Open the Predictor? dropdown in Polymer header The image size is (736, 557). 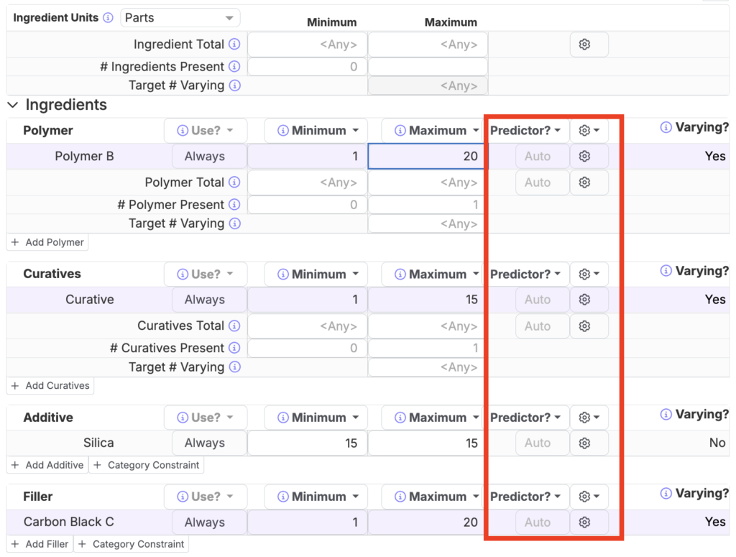click(525, 131)
